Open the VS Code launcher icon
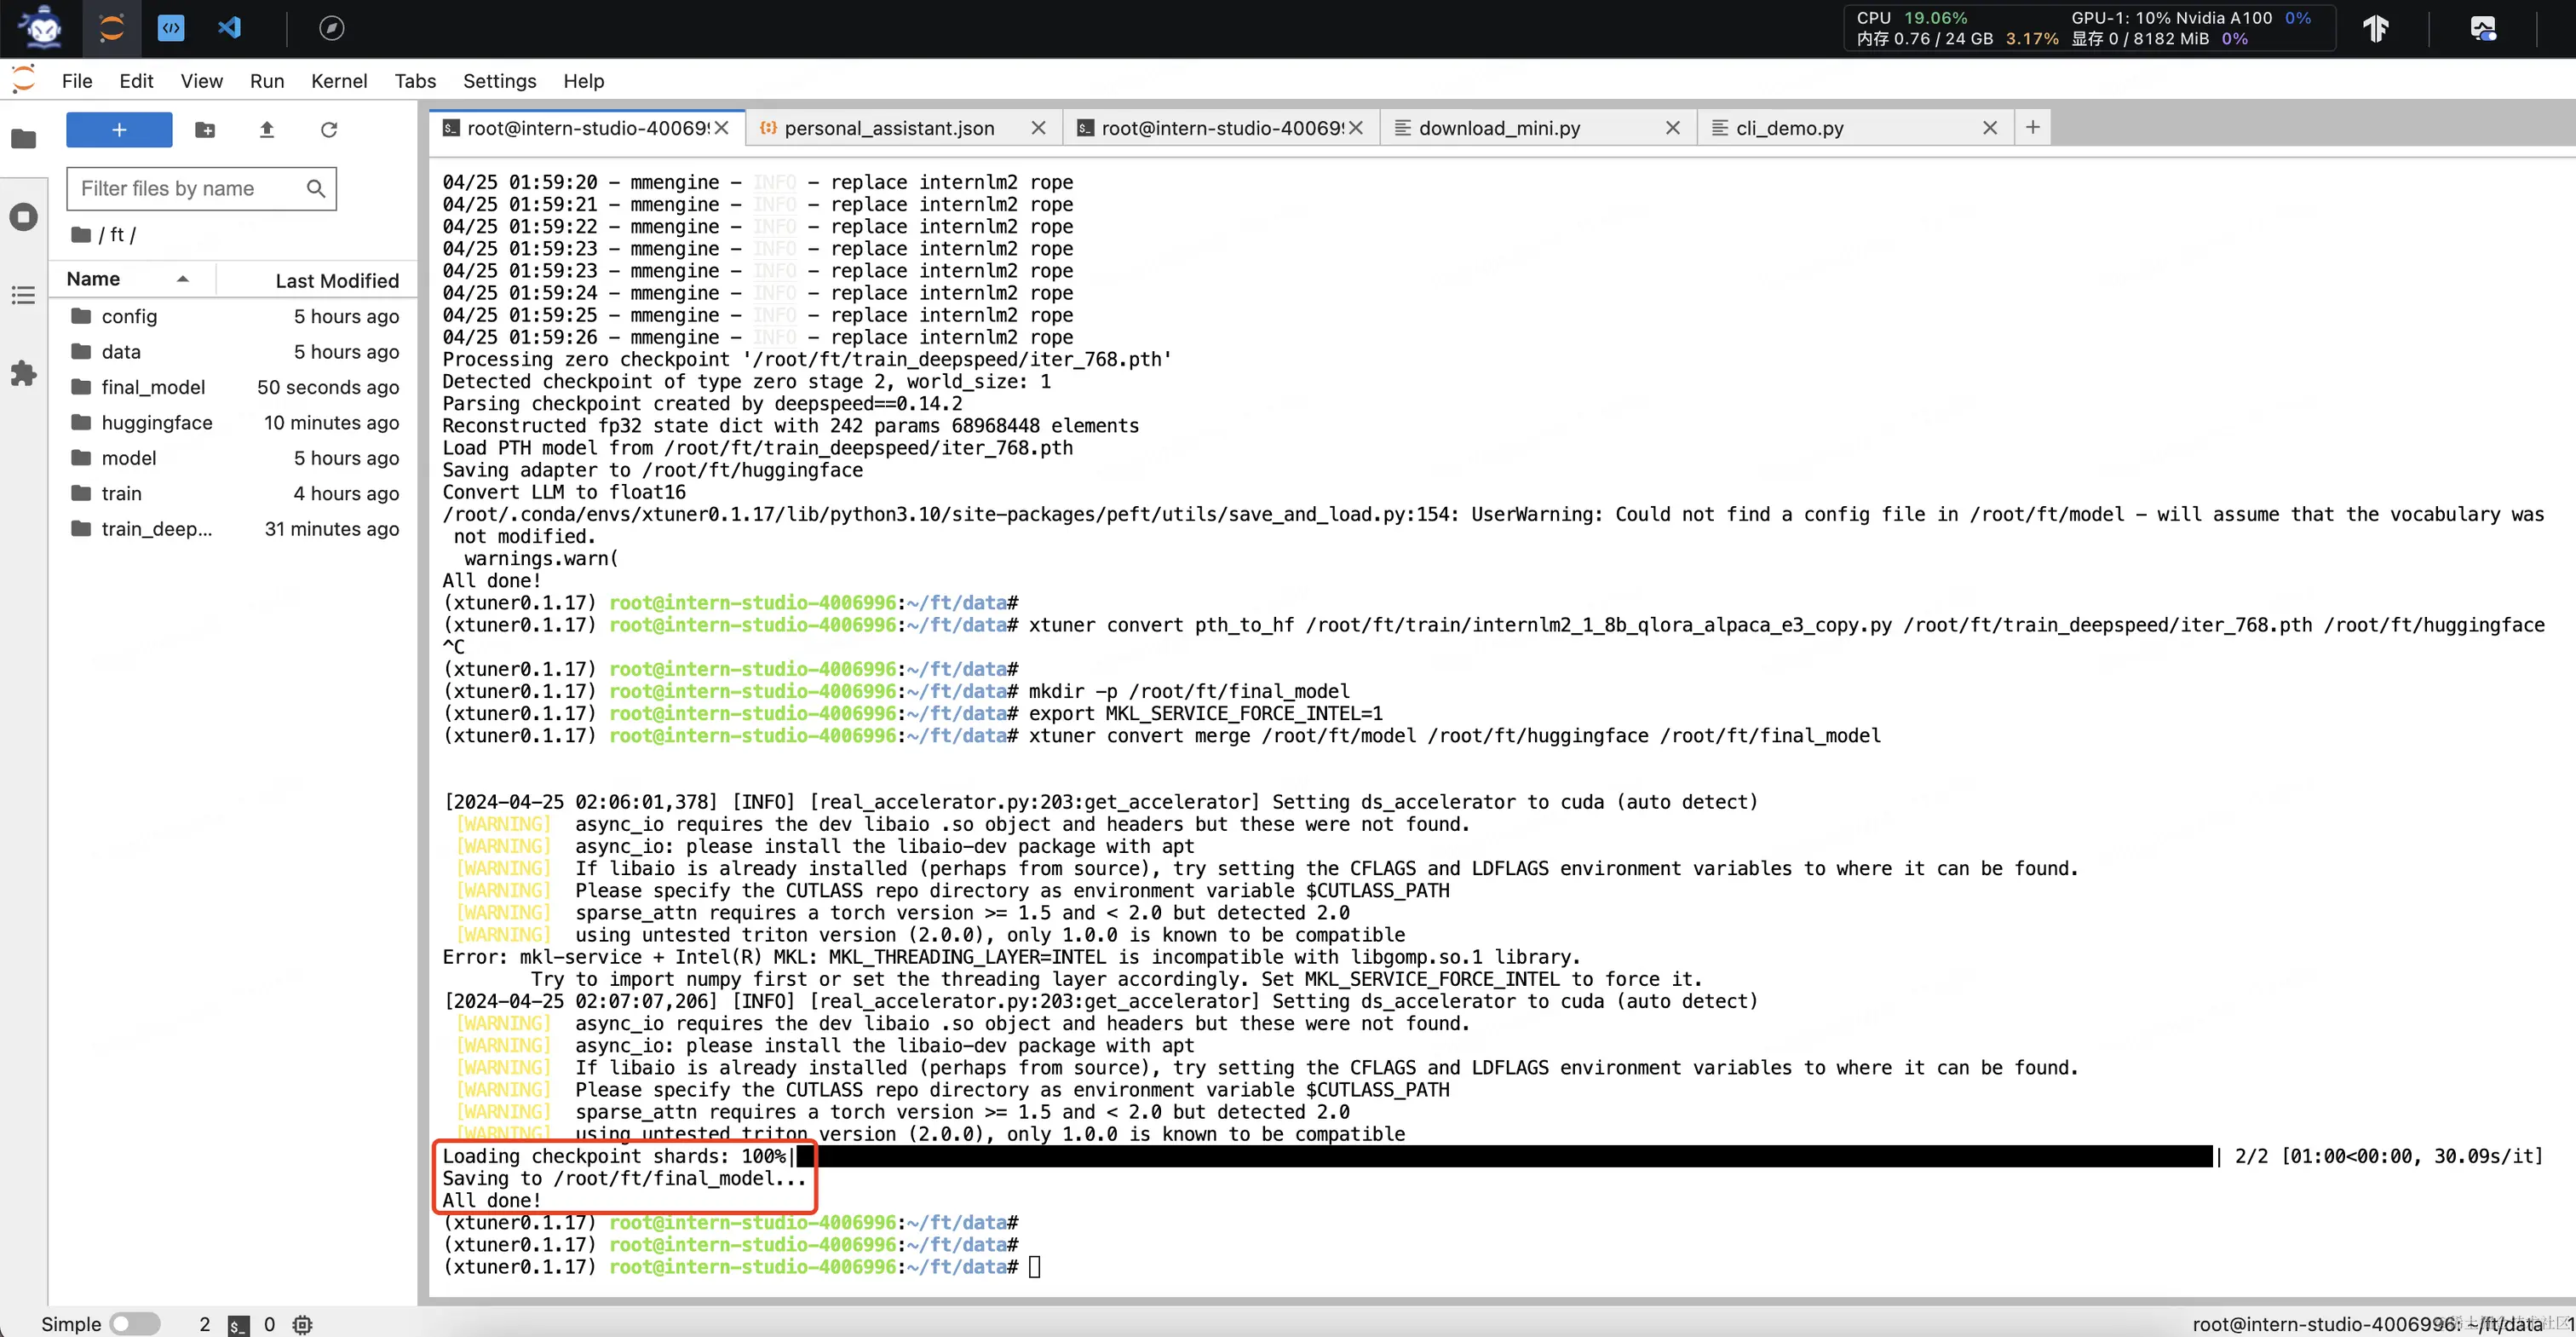 coord(229,27)
